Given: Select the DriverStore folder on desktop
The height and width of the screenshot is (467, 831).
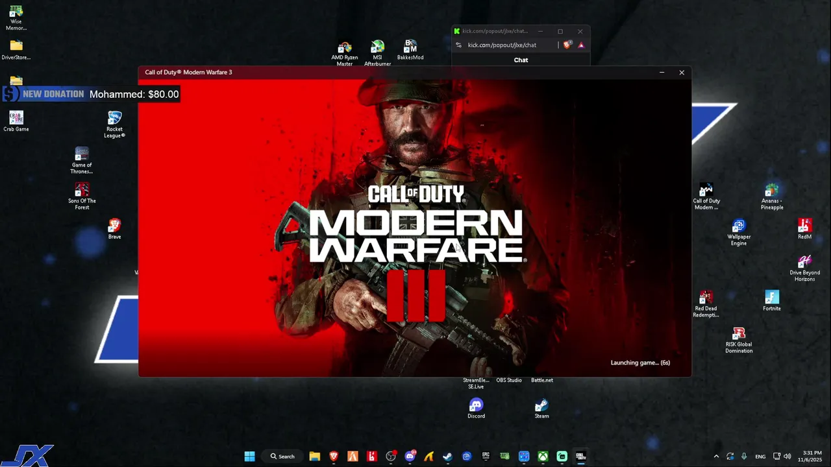Looking at the screenshot, I should pyautogui.click(x=16, y=50).
